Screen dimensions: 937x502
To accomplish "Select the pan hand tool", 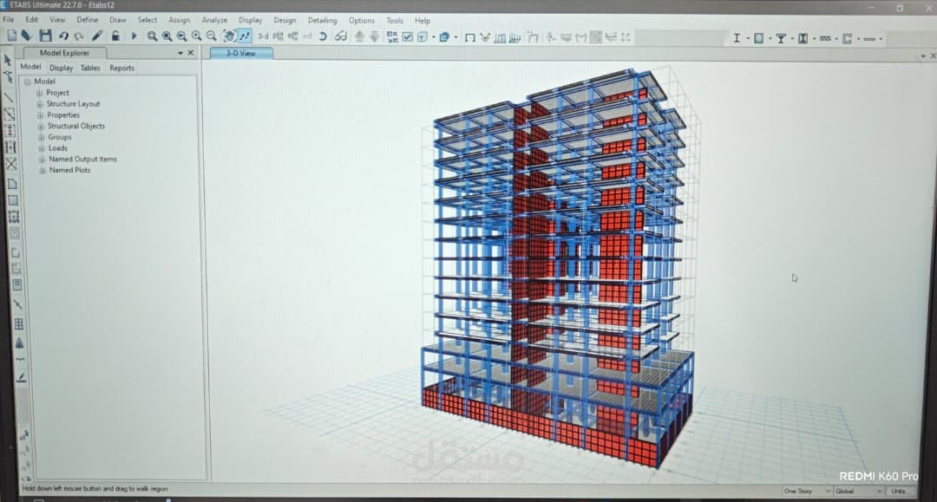I will coord(229,36).
